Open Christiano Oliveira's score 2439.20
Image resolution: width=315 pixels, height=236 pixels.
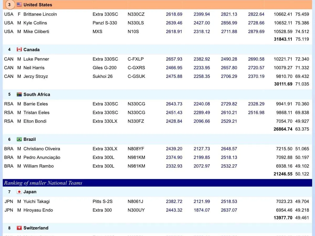174,149
